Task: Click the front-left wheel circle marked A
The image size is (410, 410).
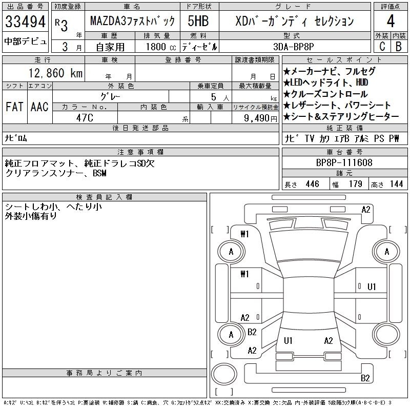Action: 231,252
